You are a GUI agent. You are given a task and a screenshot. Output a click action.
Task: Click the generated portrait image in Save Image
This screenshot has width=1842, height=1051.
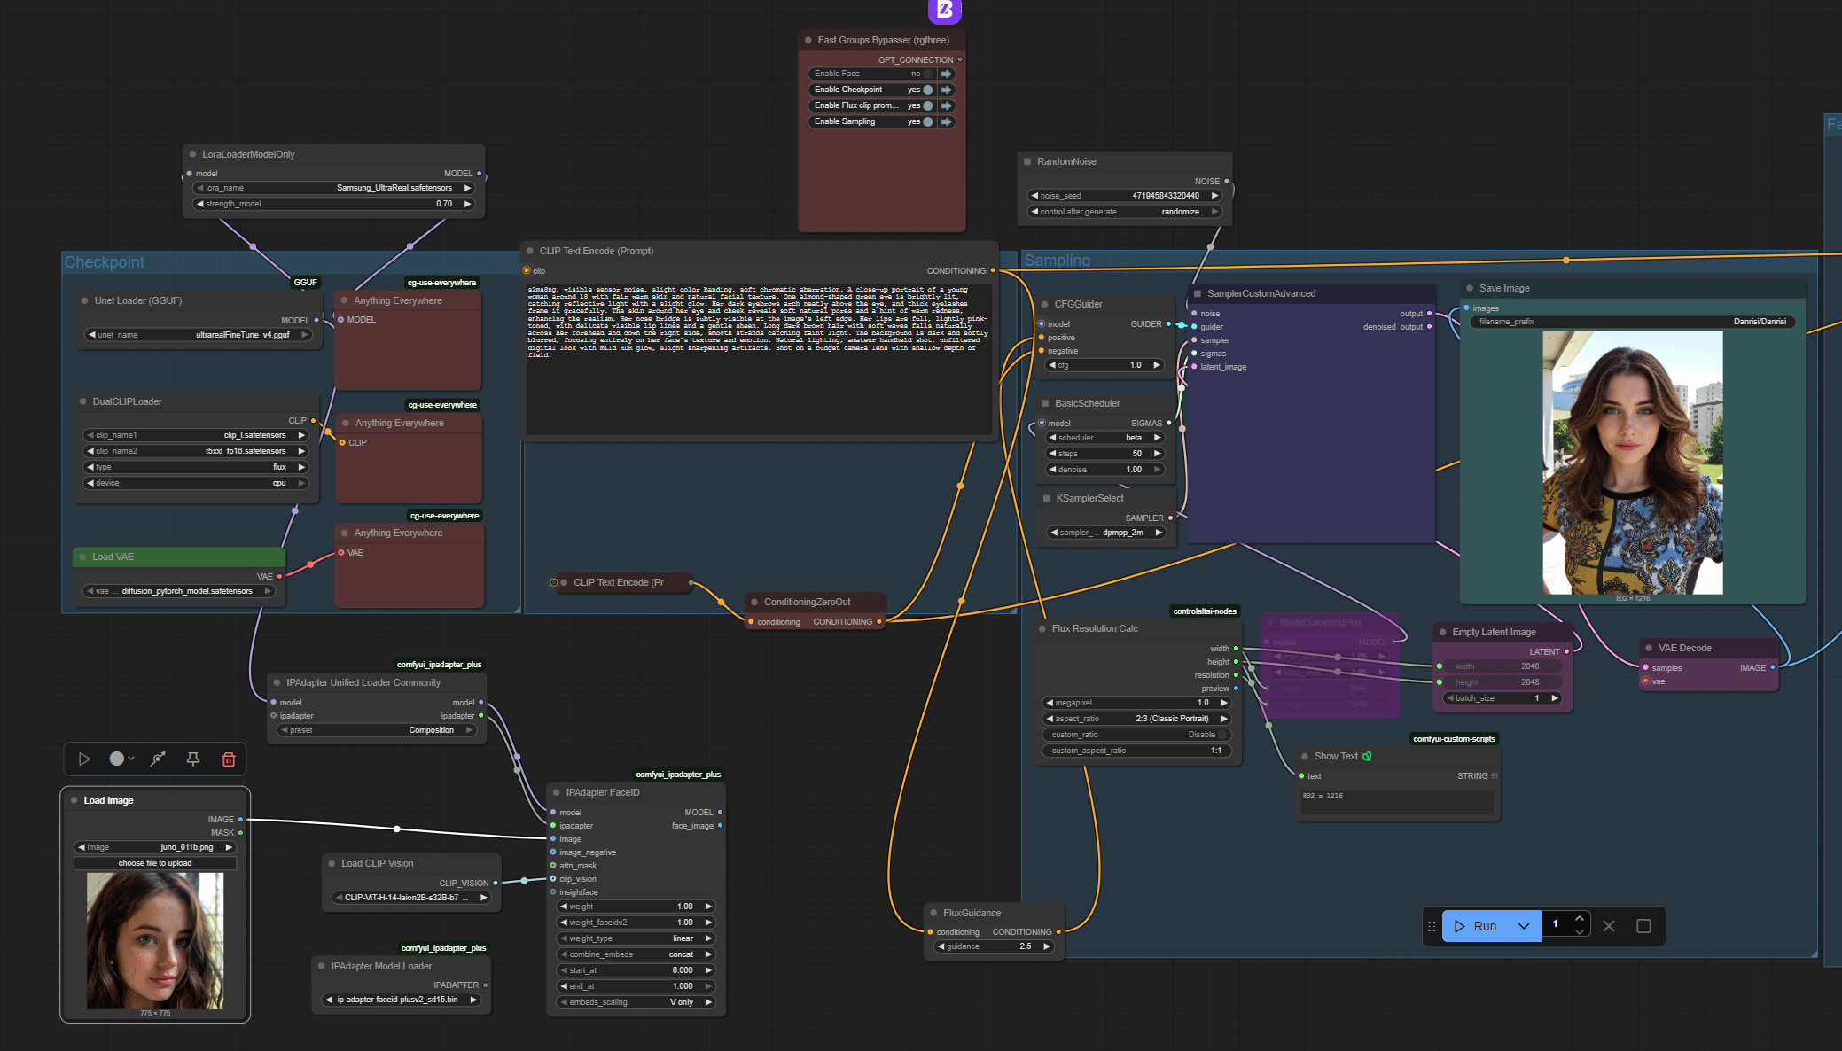click(x=1633, y=463)
